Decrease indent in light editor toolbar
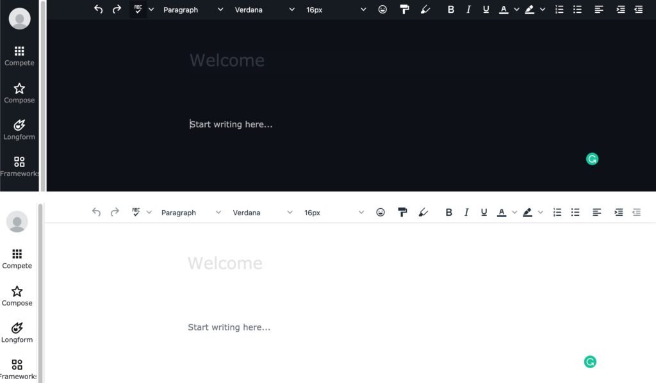The image size is (656, 383). tap(636, 212)
